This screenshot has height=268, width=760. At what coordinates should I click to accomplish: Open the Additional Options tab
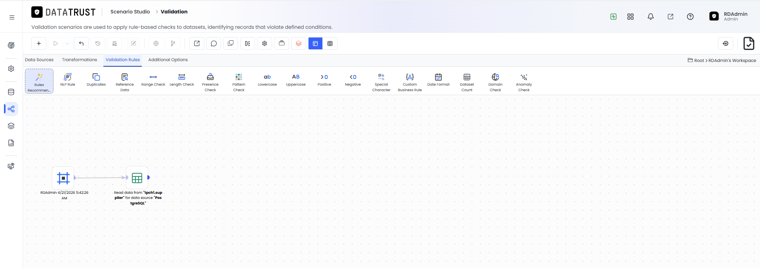click(x=168, y=60)
